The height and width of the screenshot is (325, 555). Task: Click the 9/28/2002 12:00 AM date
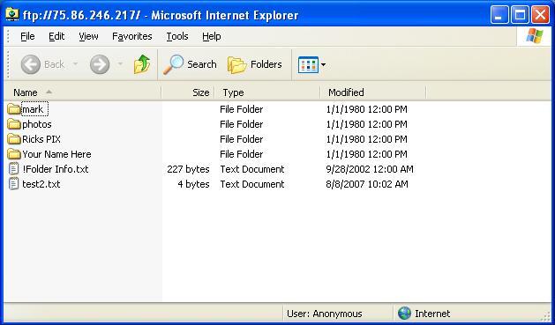point(370,169)
